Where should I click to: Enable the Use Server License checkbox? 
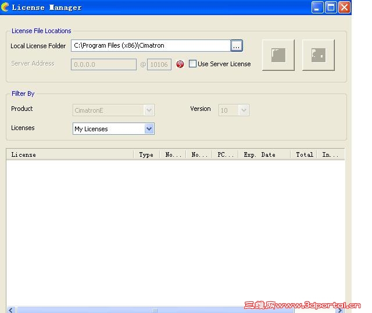(192, 64)
